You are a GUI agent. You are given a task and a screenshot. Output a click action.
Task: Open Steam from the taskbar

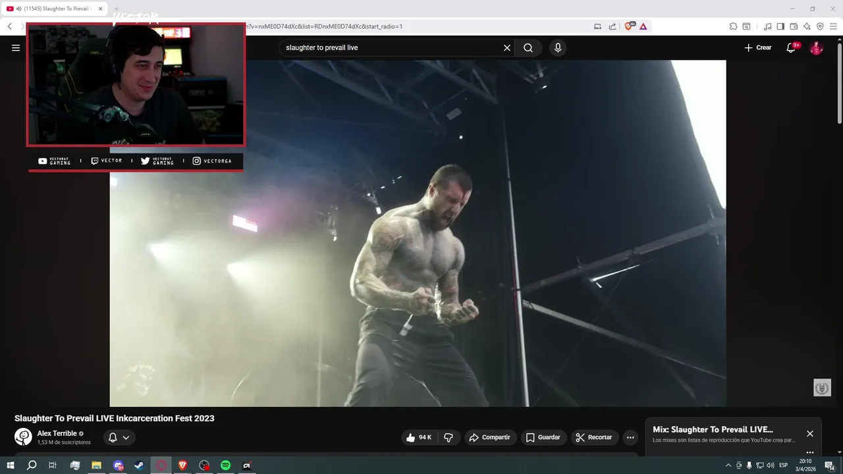(139, 465)
